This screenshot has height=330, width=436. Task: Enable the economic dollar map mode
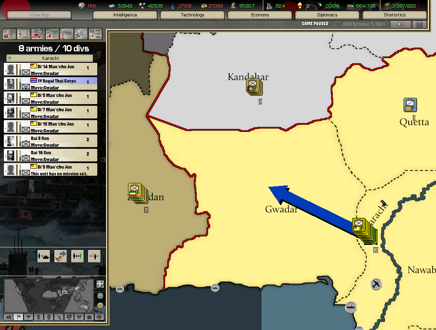[38, 317]
